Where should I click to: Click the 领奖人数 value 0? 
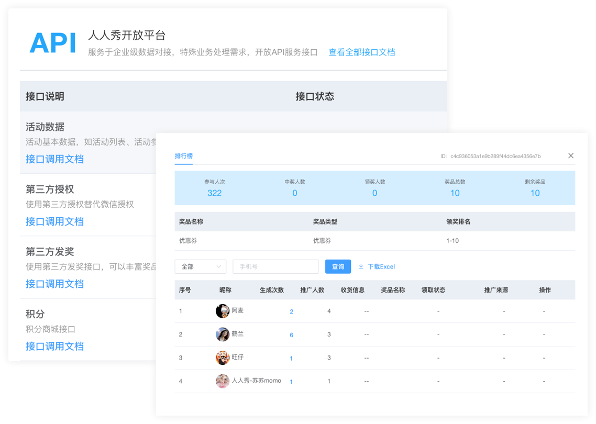point(375,193)
